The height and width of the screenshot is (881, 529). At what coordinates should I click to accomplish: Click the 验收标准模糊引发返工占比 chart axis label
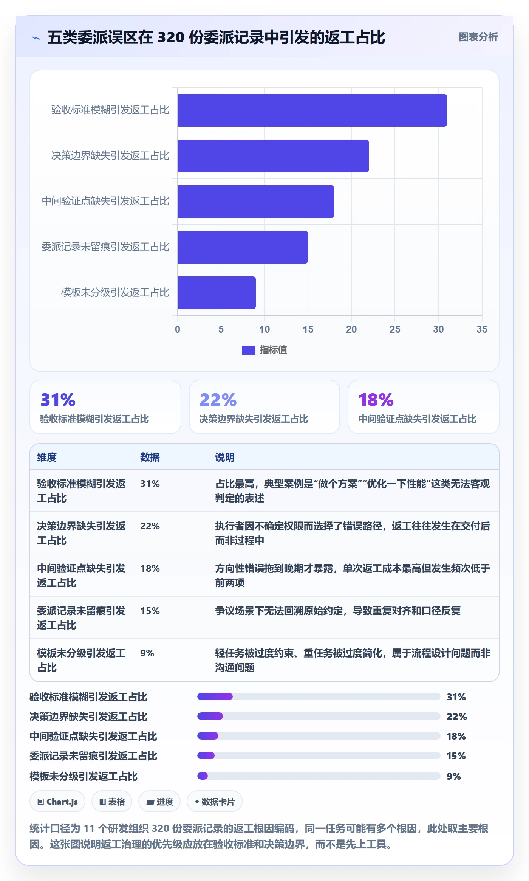click(110, 110)
